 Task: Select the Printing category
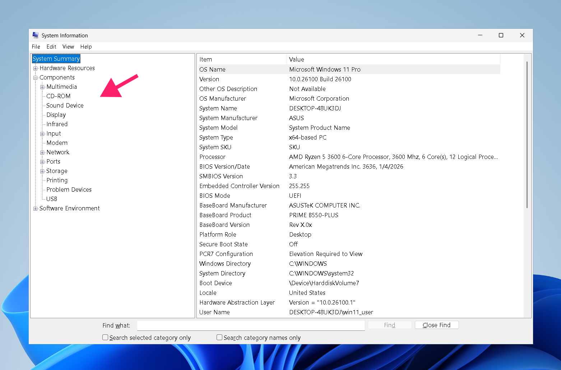pyautogui.click(x=57, y=180)
